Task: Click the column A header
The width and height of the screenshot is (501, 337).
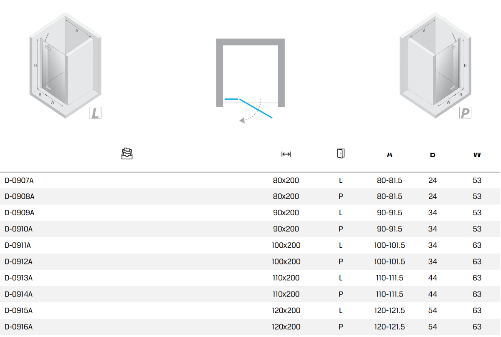Action: click(x=390, y=154)
